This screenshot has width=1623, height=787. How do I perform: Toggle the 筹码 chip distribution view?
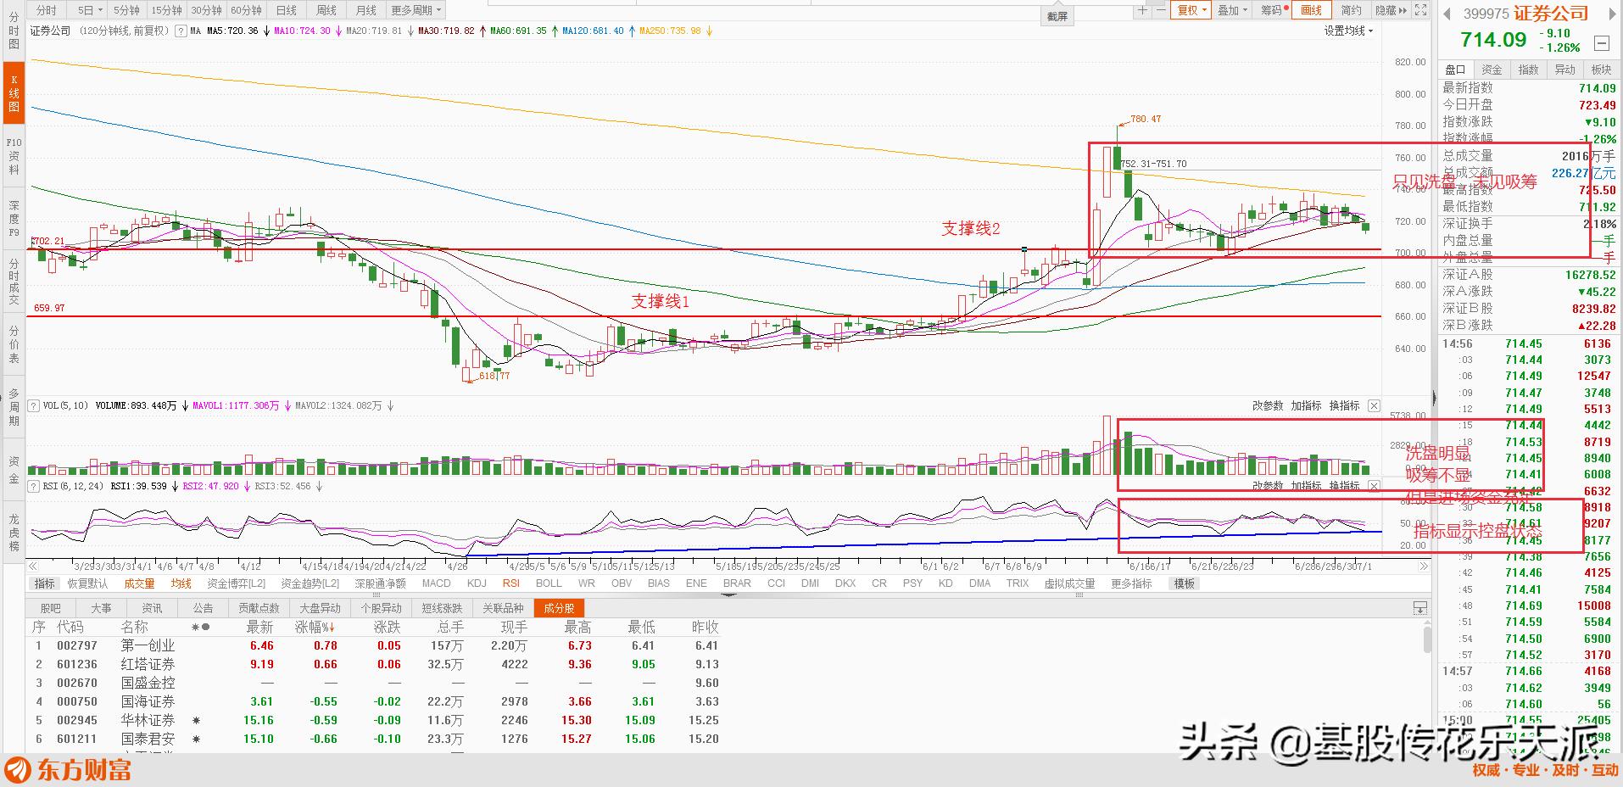[1272, 10]
